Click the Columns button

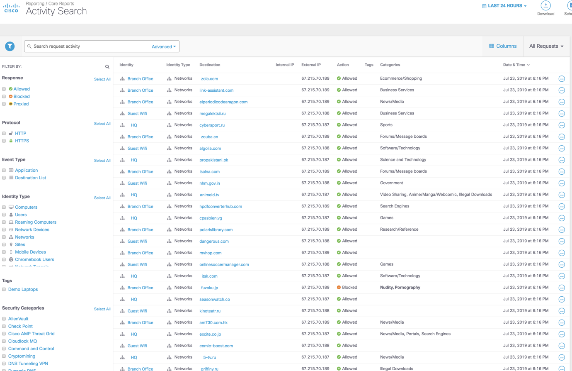click(503, 46)
